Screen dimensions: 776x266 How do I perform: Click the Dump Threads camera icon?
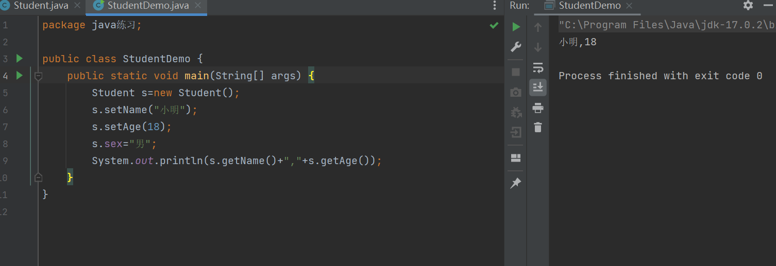coord(516,92)
